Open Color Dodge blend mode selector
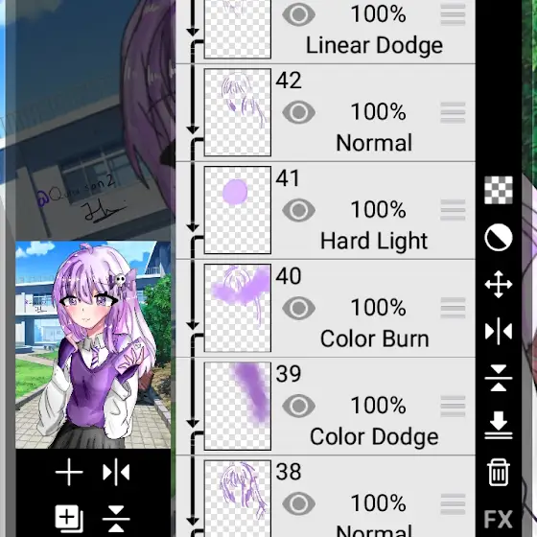Image resolution: width=537 pixels, height=537 pixels. coord(374,437)
